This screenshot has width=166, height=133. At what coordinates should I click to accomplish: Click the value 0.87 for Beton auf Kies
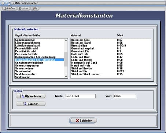(x=120, y=40)
